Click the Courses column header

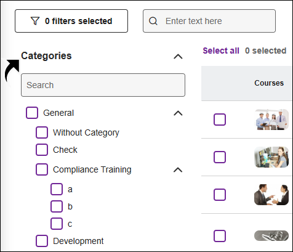point(269,83)
